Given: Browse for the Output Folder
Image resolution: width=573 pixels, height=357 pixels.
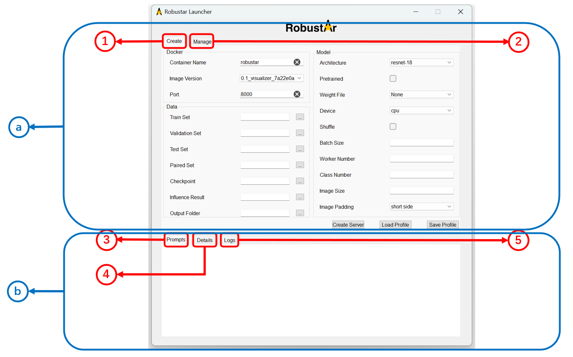Looking at the screenshot, I should 300,213.
